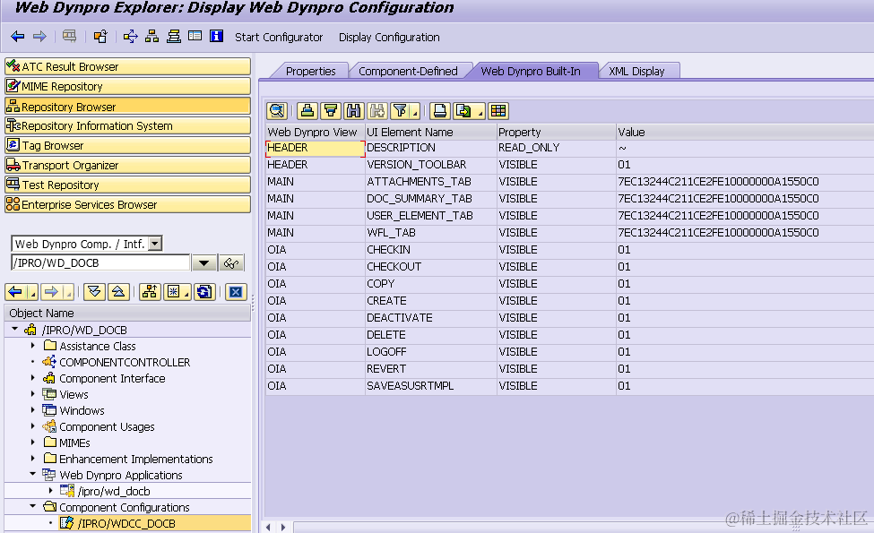This screenshot has height=533, width=874.
Task: Click the Other Object icon in top toolbar
Action: click(x=100, y=37)
